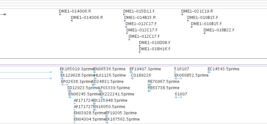Viewport: 267px width, 124px height.
Task: Select the topmost DME1-014O06.R arrow marker
Action: click(60, 14)
